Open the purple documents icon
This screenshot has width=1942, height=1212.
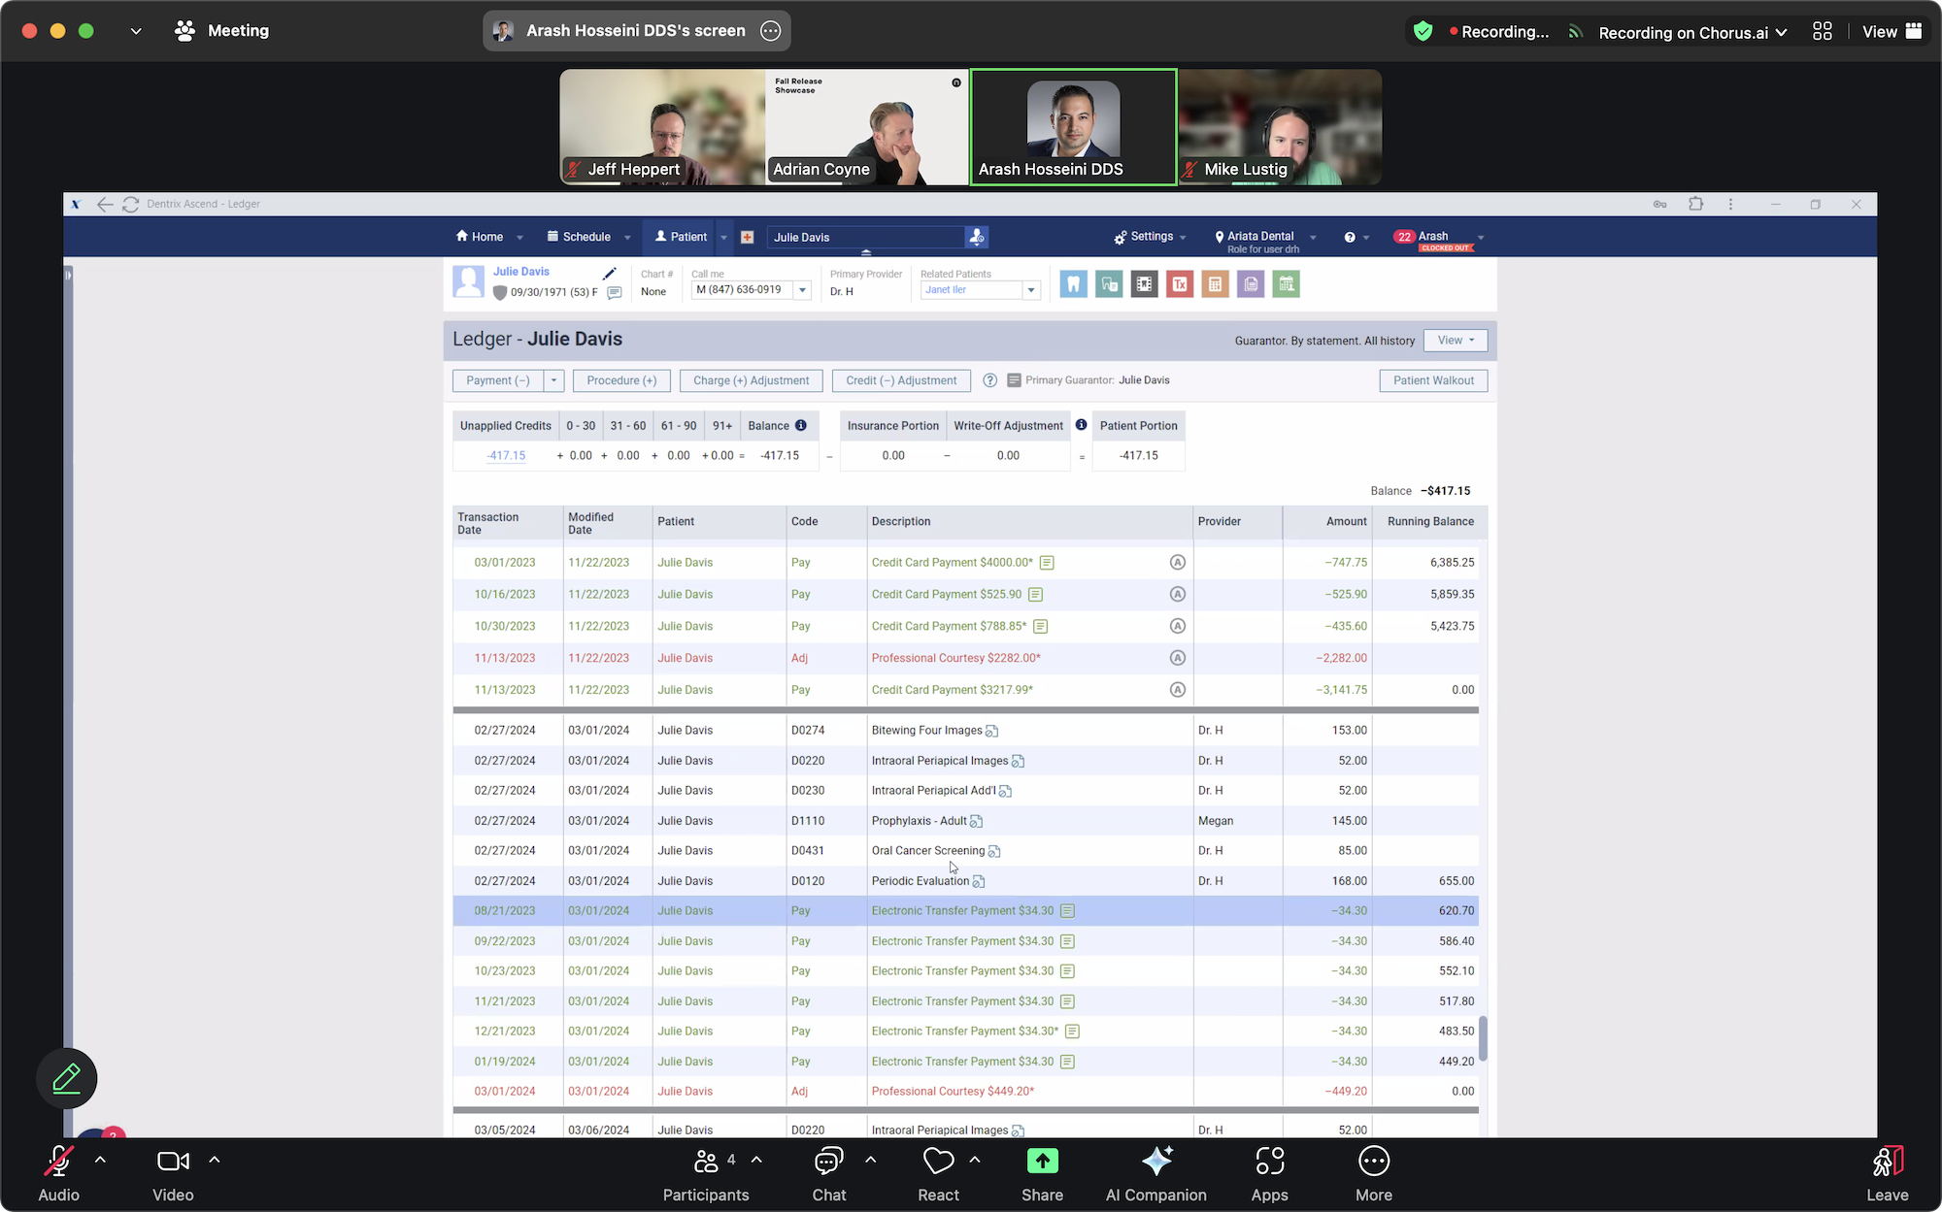point(1251,284)
